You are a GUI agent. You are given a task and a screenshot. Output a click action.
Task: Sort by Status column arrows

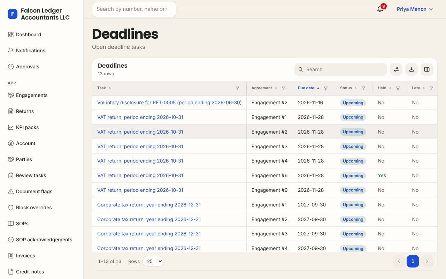coord(356,88)
